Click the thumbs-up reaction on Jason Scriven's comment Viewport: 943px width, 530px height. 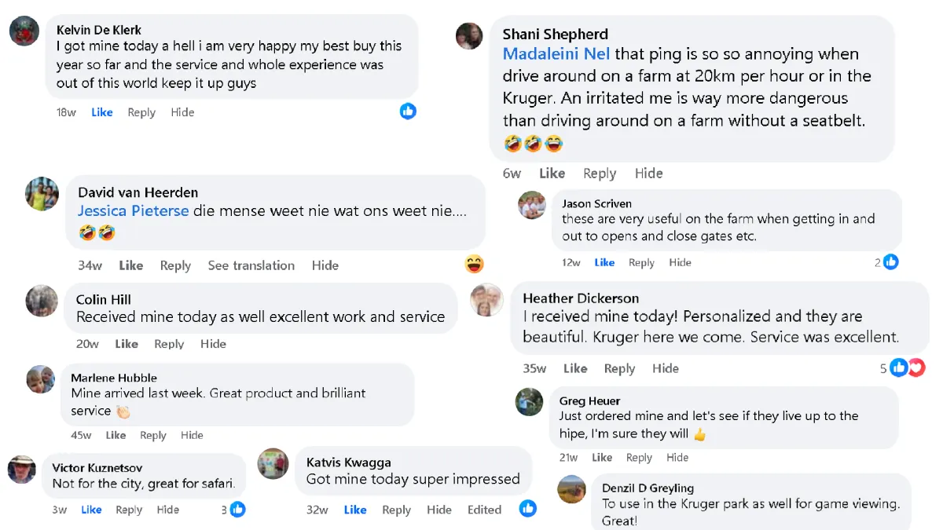coord(890,262)
